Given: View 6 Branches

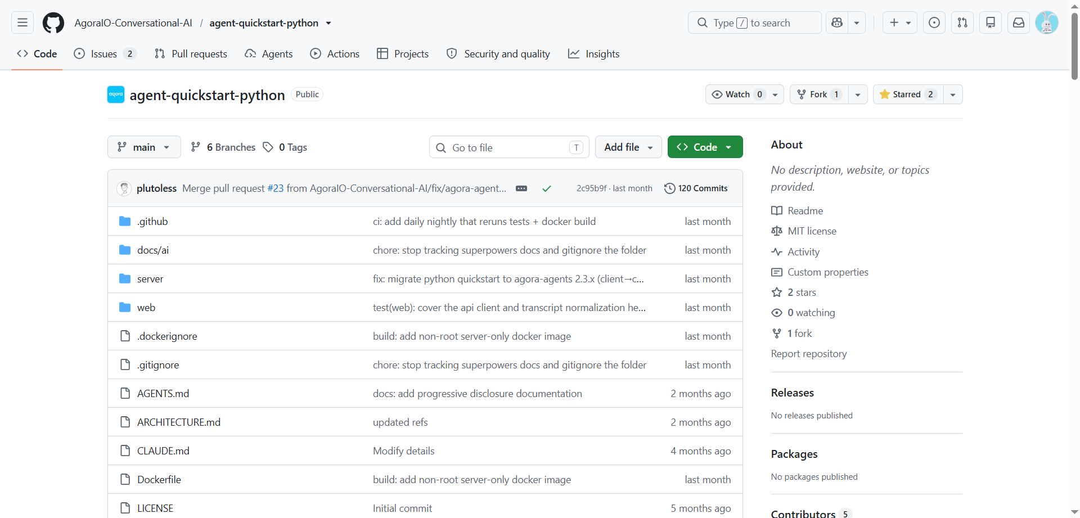Looking at the screenshot, I should pyautogui.click(x=223, y=147).
